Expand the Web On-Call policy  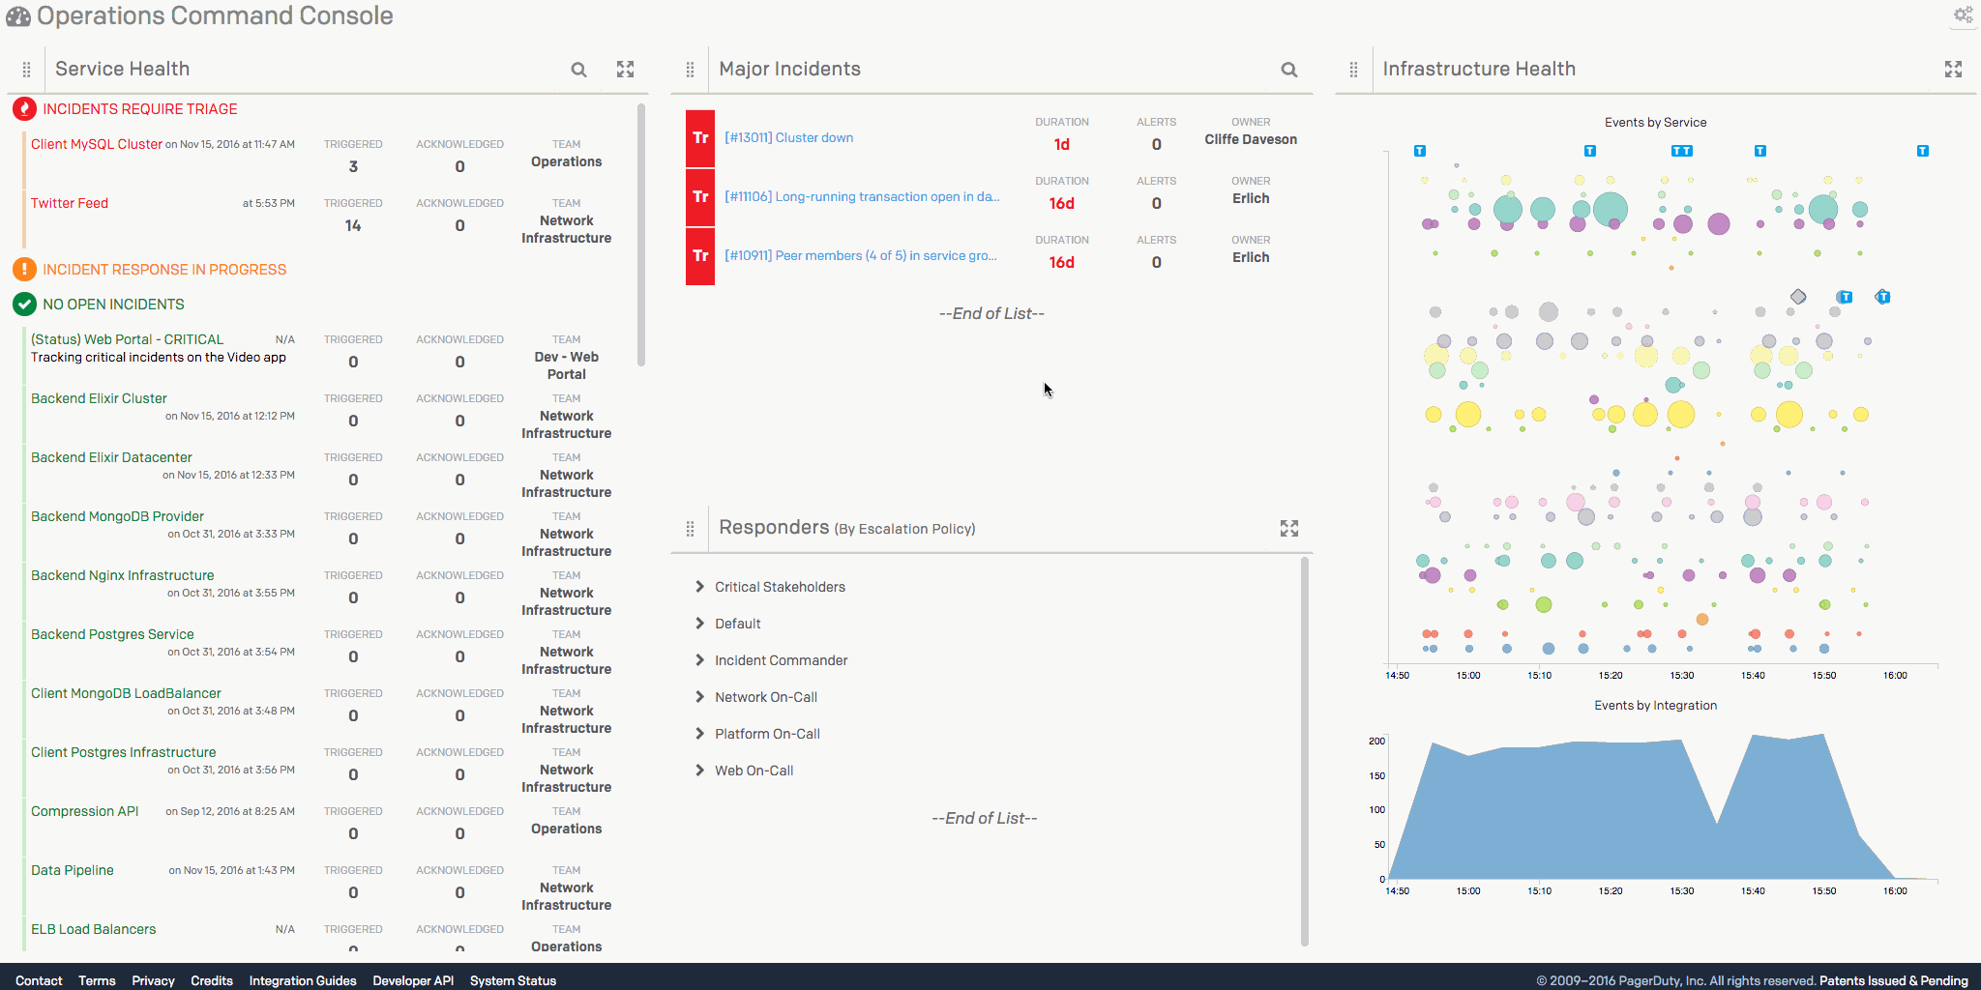click(699, 771)
